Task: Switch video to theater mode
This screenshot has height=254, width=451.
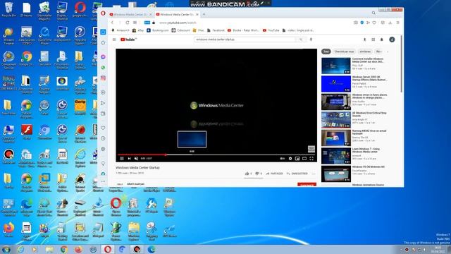Action: (x=304, y=158)
